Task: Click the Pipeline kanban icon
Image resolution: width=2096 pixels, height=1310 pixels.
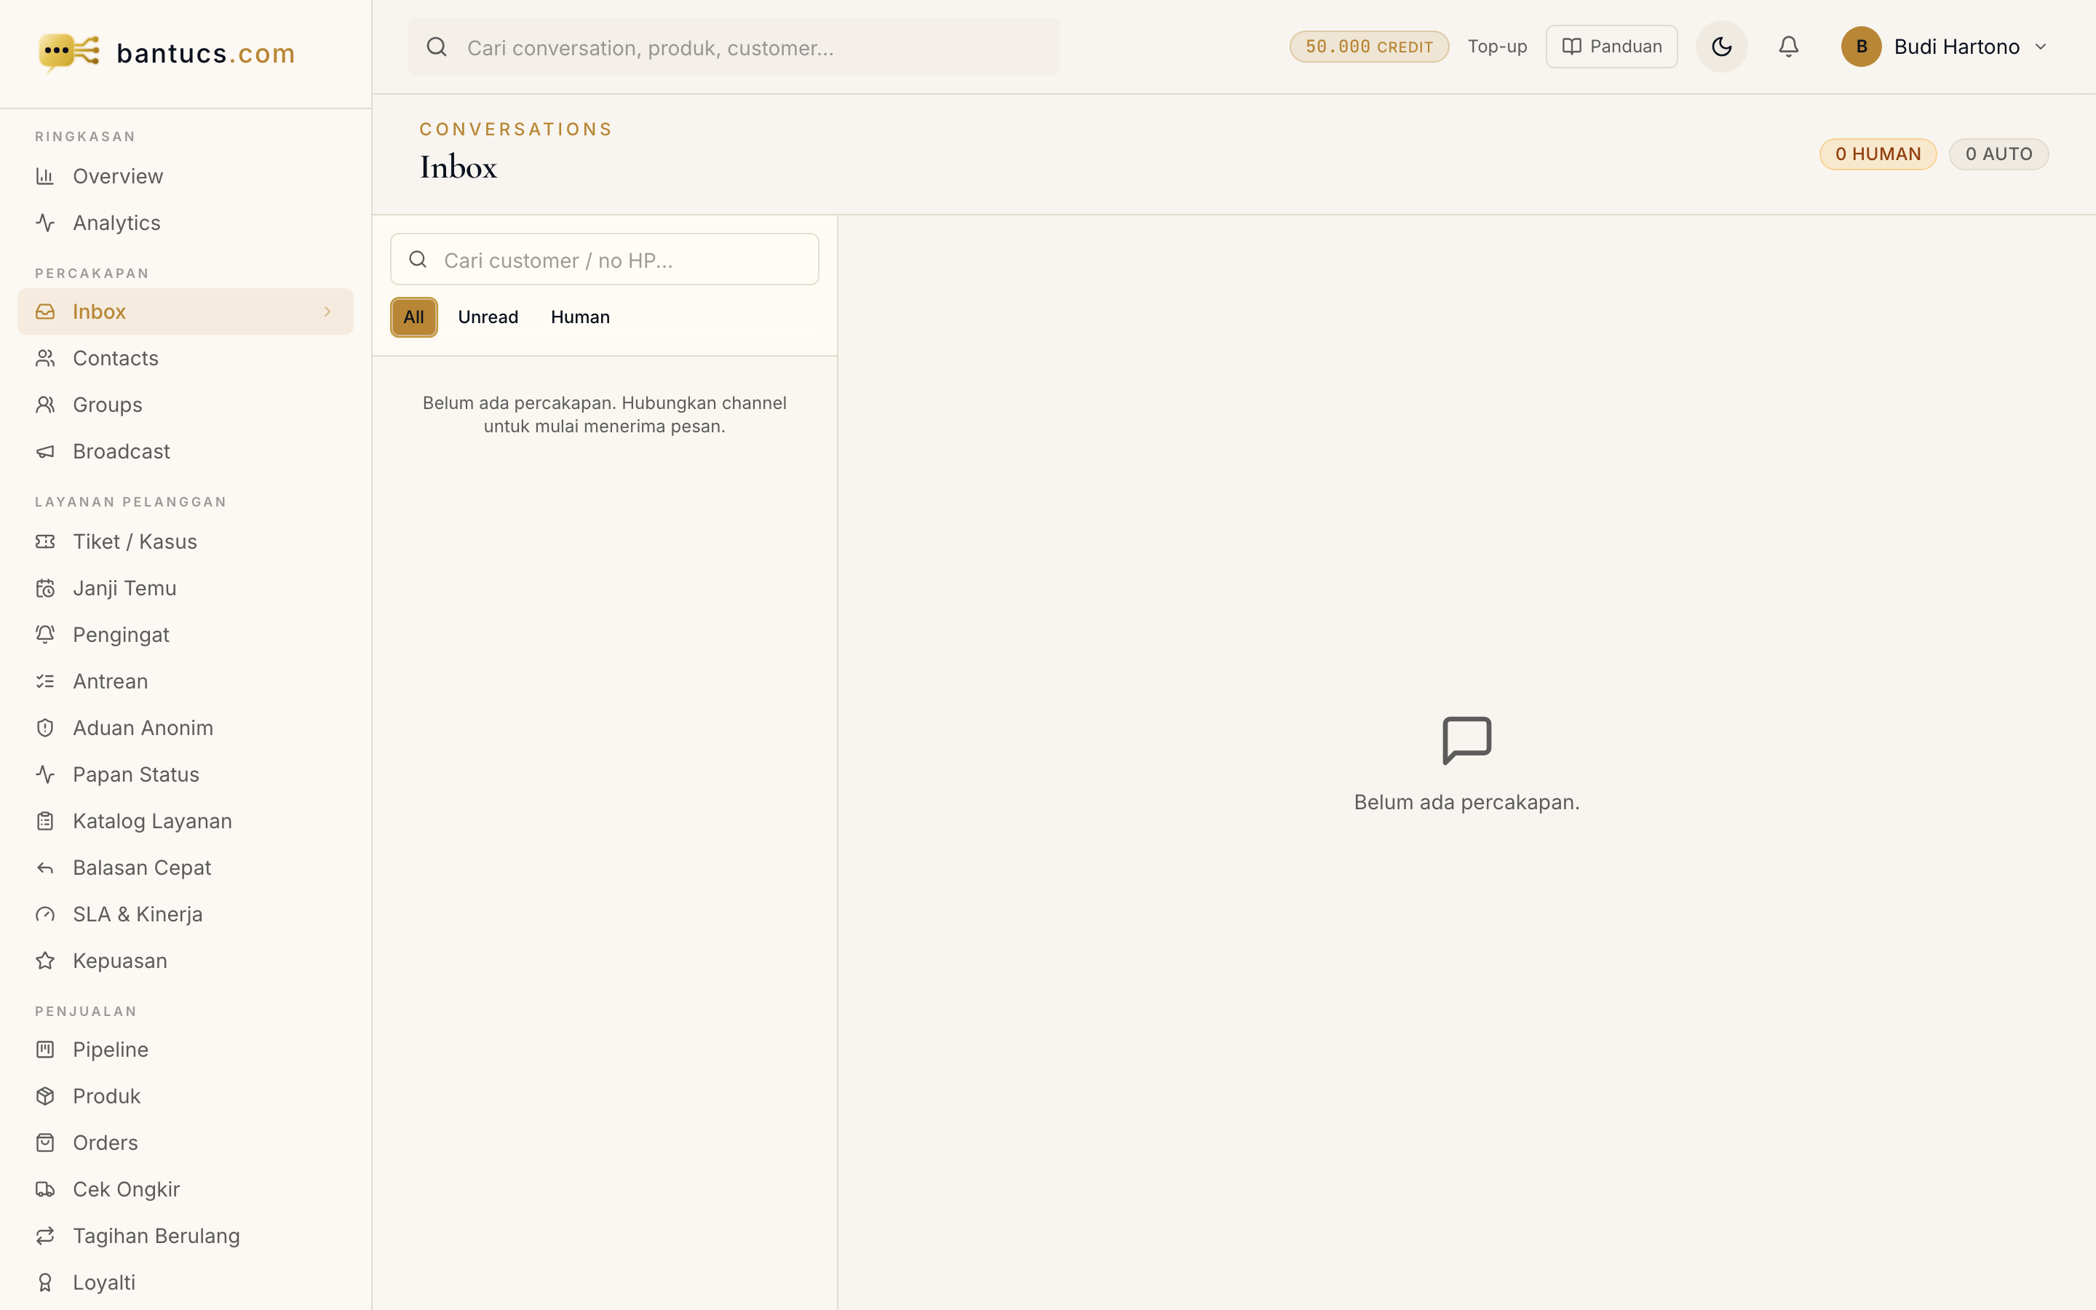Action: point(45,1049)
